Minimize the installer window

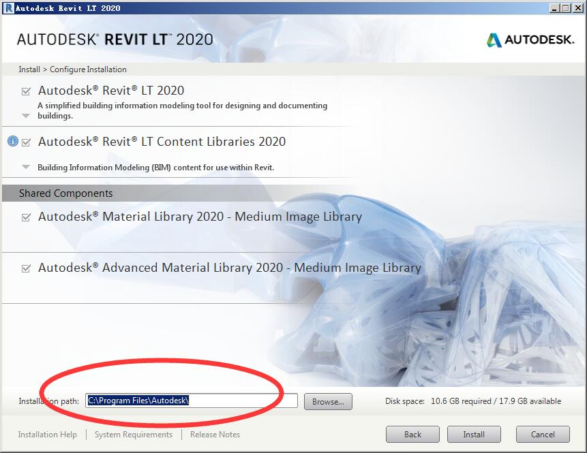pyautogui.click(x=554, y=8)
